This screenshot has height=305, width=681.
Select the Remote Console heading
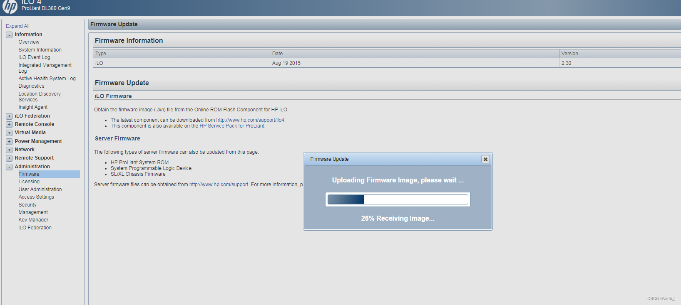(35, 124)
